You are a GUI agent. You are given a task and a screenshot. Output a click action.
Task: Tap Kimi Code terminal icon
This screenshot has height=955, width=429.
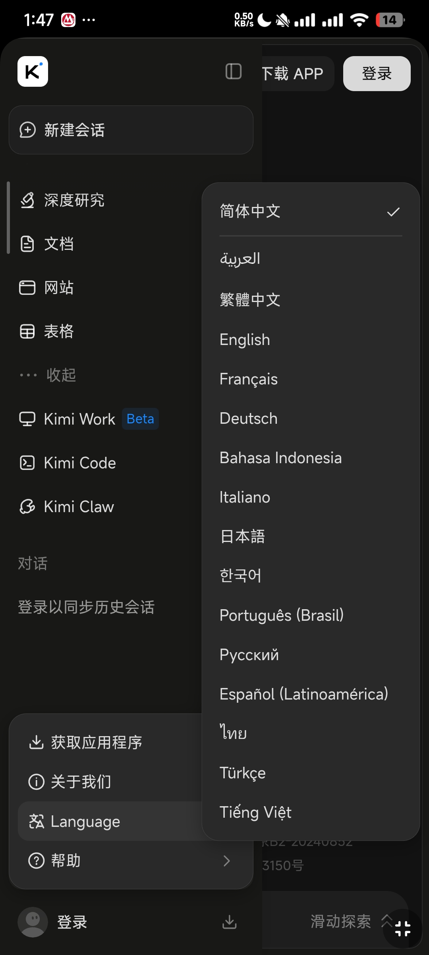[27, 463]
